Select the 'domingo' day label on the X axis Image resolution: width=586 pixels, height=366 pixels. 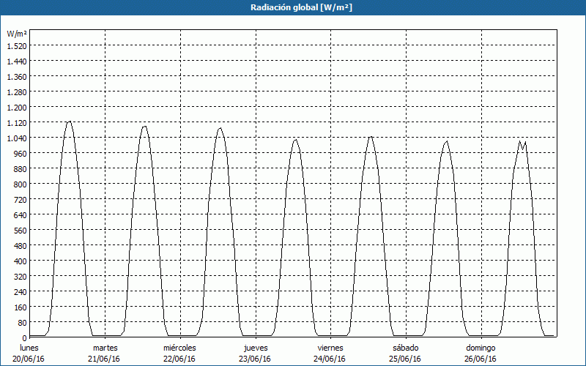pos(481,347)
